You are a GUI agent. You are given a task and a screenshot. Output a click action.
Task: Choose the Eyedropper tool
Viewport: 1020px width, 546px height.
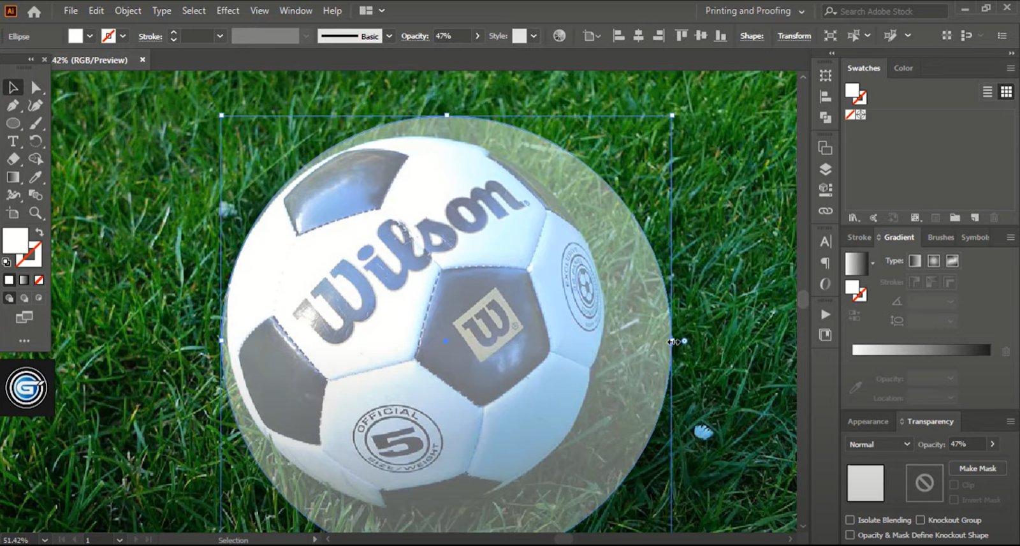pos(36,177)
